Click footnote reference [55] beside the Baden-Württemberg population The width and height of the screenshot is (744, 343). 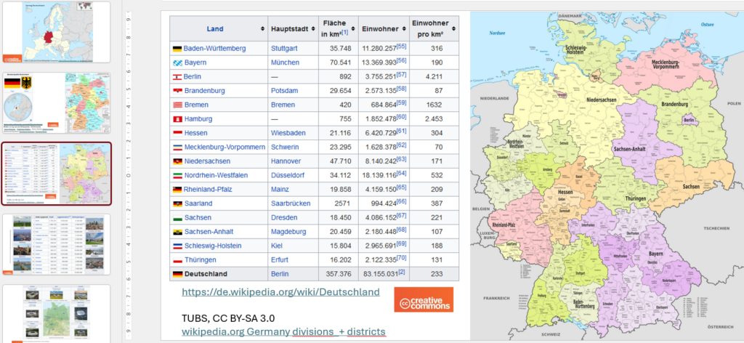401,47
